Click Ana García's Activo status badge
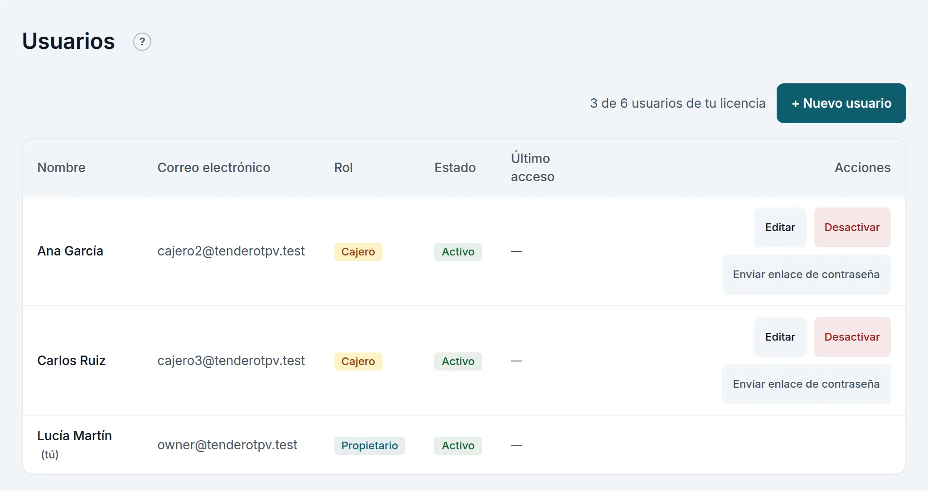The height and width of the screenshot is (491, 928). pos(458,252)
